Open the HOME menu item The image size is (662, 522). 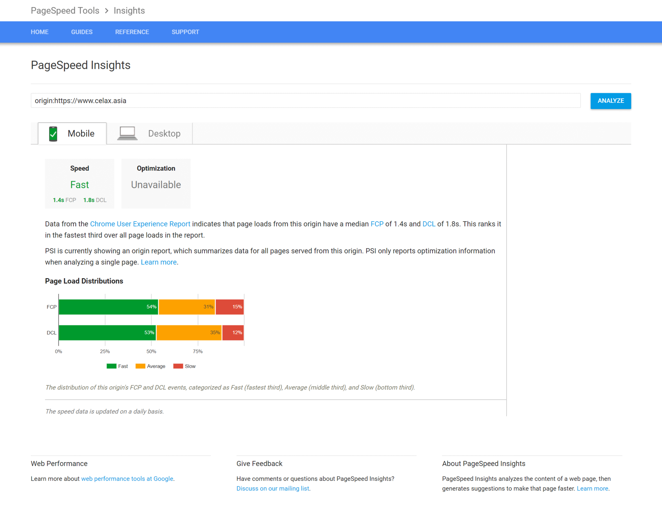pos(39,32)
